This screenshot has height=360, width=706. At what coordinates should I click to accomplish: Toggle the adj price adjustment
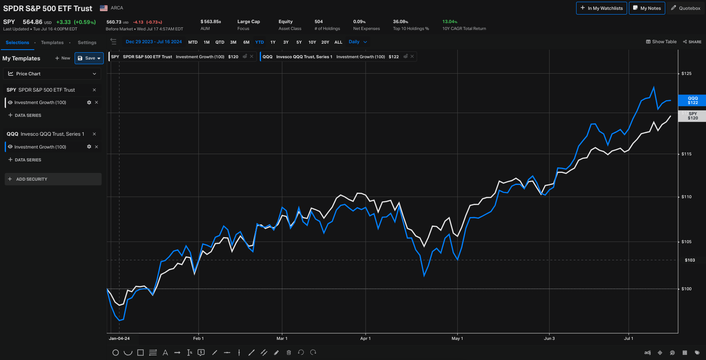coord(647,353)
